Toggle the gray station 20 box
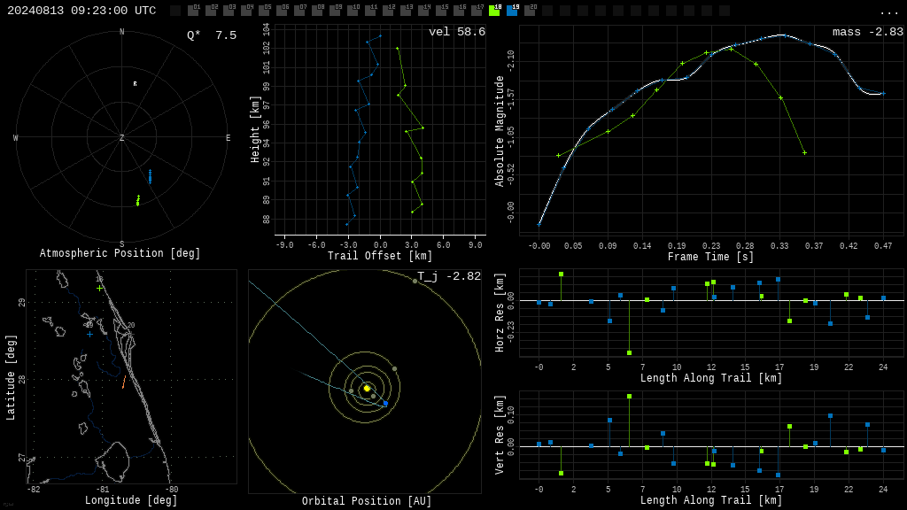 coord(530,10)
